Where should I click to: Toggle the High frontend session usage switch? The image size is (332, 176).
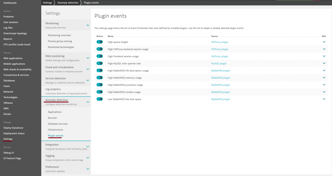pos(100,56)
